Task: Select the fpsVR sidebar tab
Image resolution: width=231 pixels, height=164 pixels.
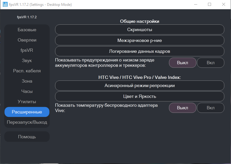Action: (x=27, y=50)
